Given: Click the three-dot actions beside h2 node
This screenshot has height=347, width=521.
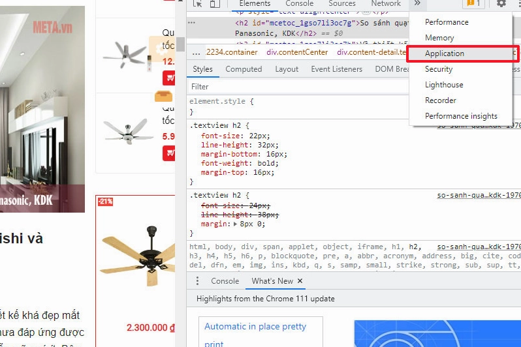Looking at the screenshot, I should [192, 23].
